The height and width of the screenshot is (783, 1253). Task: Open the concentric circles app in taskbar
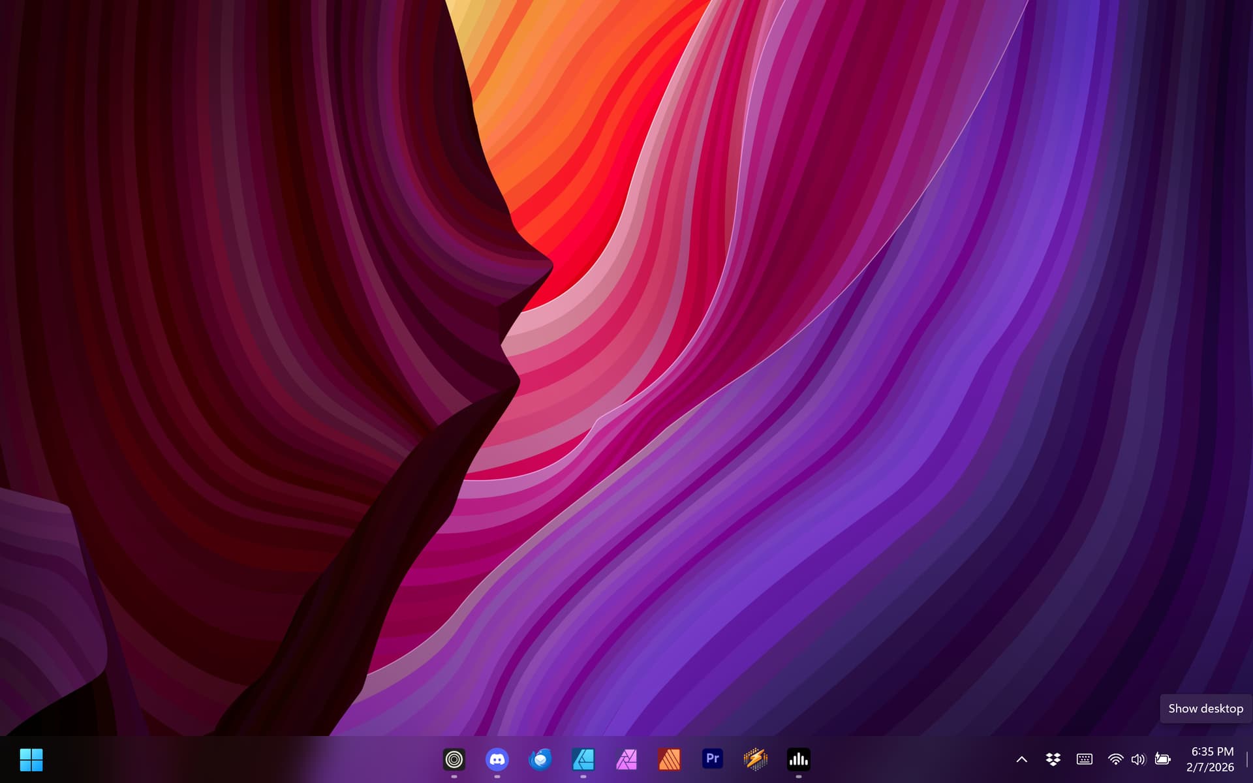pos(454,760)
